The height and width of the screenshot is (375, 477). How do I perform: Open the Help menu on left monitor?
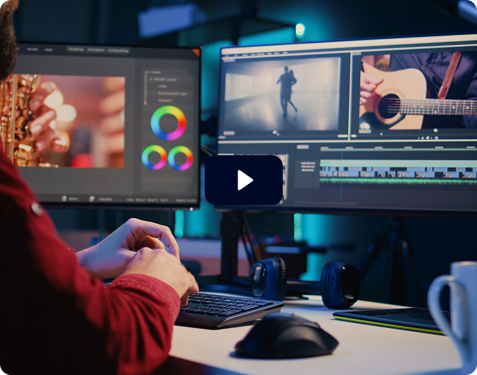point(48,49)
